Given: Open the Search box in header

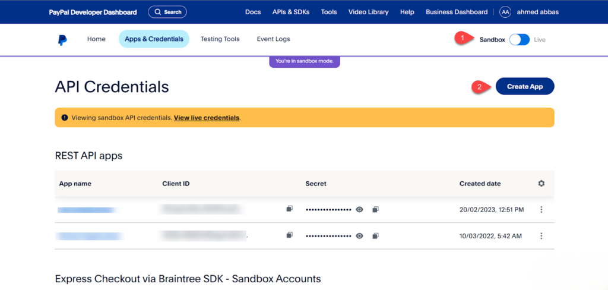Looking at the screenshot, I should click(x=167, y=12).
